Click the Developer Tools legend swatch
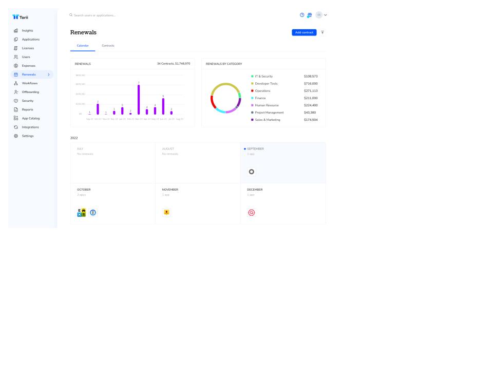 (252, 83)
